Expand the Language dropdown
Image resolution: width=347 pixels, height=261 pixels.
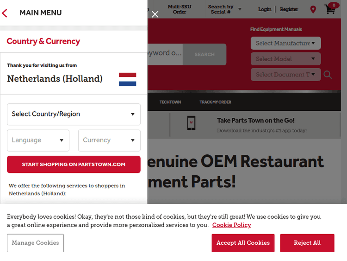[x=38, y=140]
